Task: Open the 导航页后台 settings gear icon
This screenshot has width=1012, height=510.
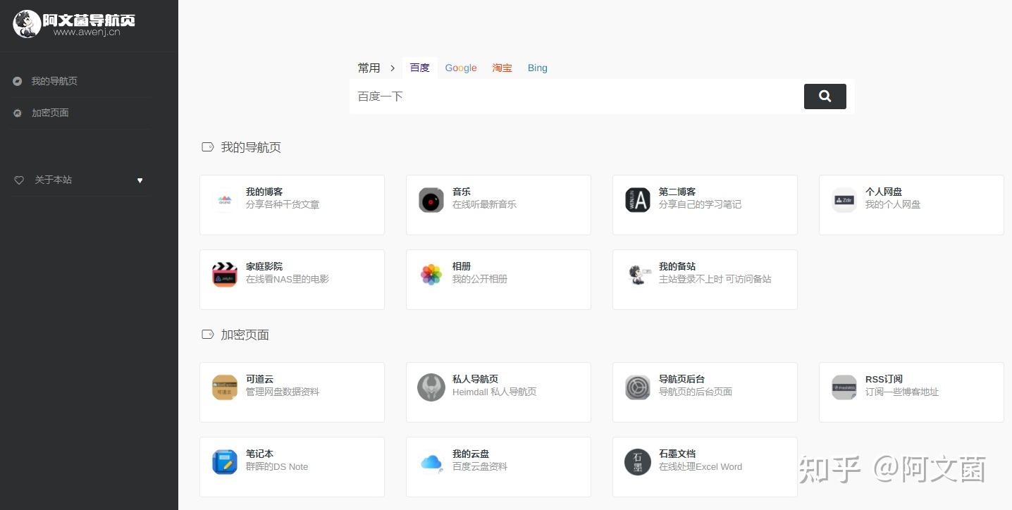Action: coord(638,387)
